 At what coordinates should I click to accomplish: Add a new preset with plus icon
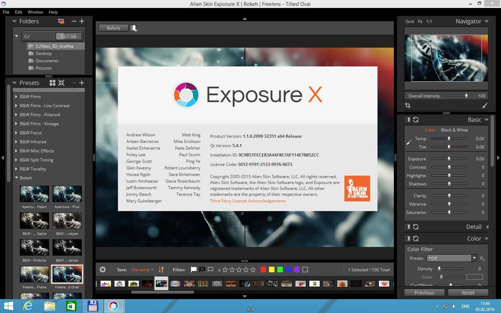[x=82, y=83]
